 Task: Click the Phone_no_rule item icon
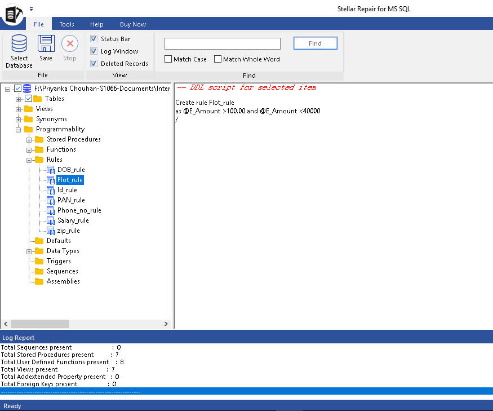pos(51,210)
